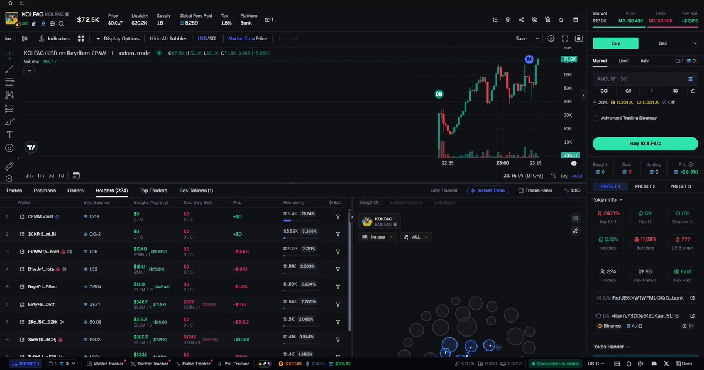Hide token with crossed-eye icon
This screenshot has width=704, height=370.
534,19
